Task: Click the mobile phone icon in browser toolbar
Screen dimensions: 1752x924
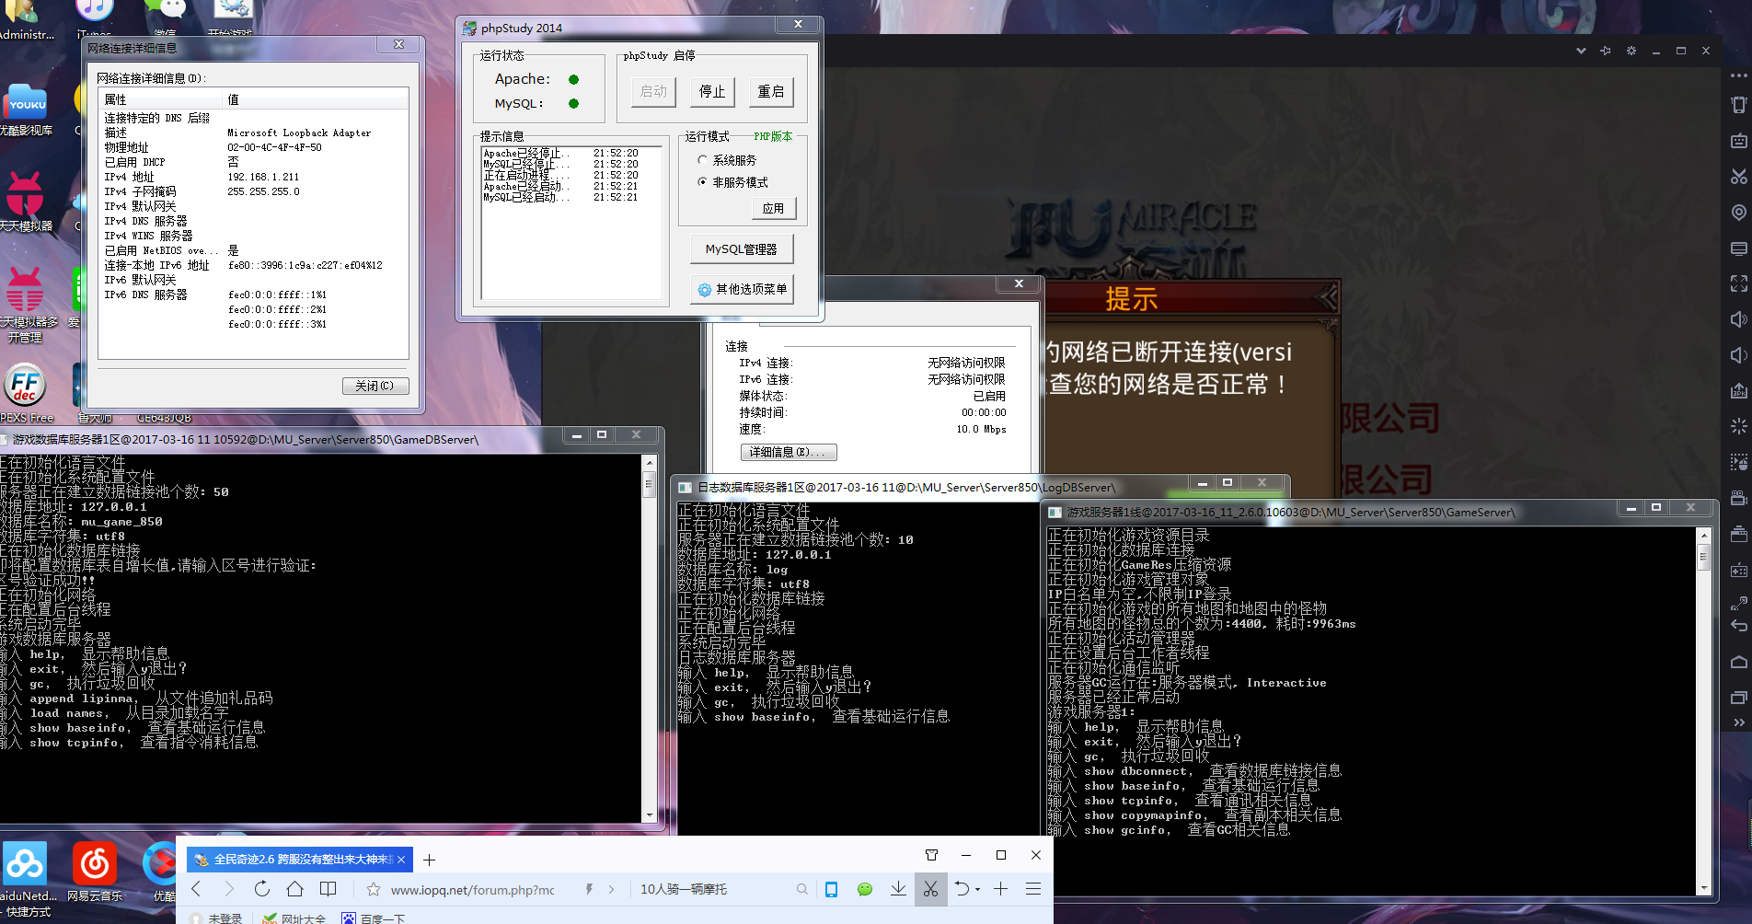Action: (x=831, y=889)
